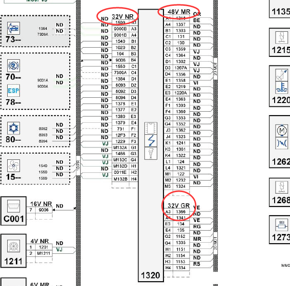Click the motor M icon in block 1262
Screen dimensions: 290x286
tap(282, 130)
